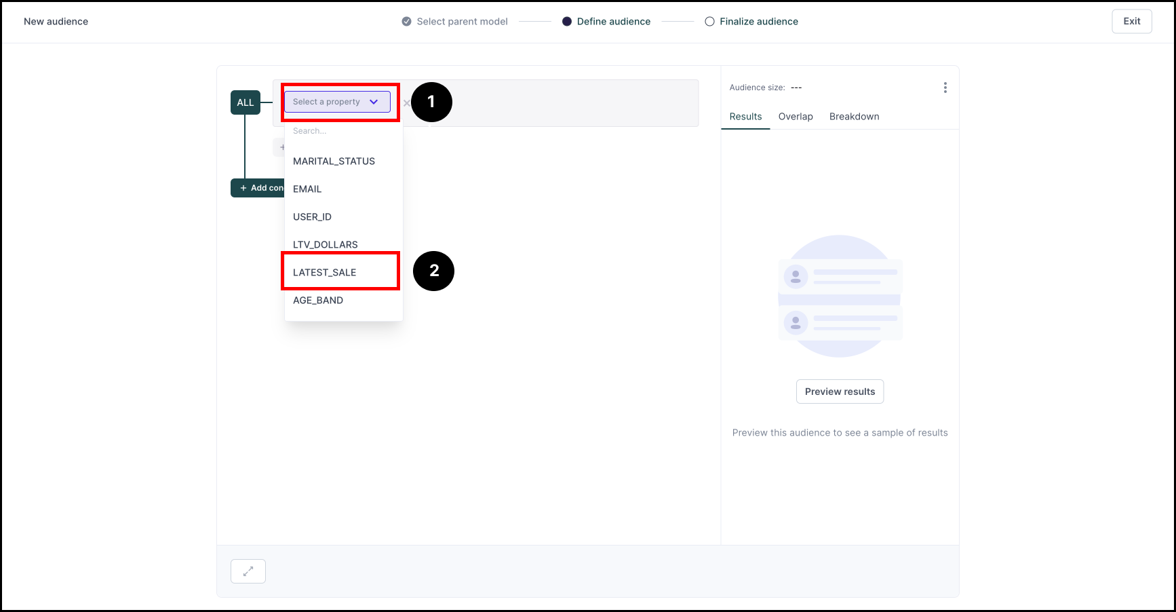This screenshot has height=612, width=1176.
Task: Click the Define audience step indicator
Action: [x=567, y=22]
